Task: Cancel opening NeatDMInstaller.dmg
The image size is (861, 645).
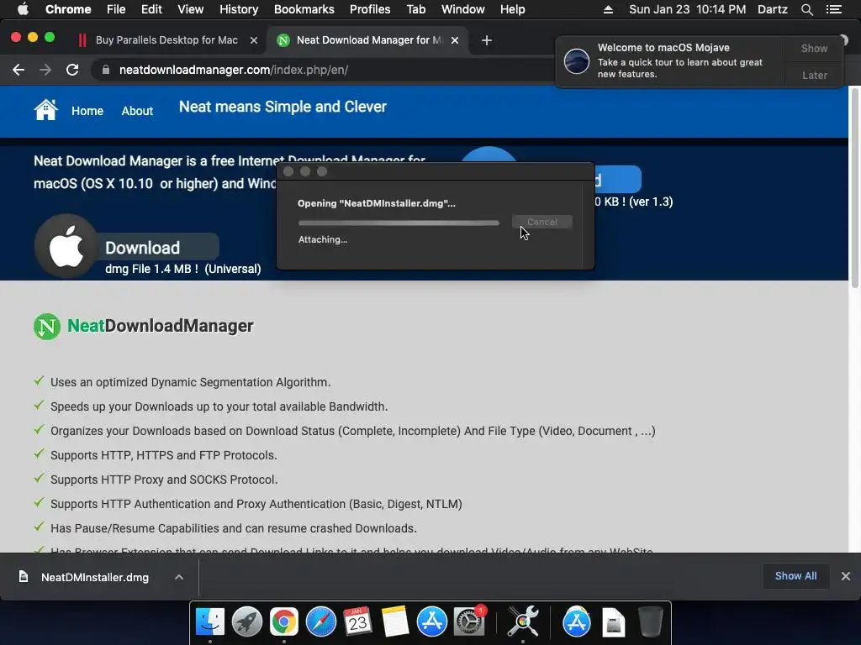Action: click(542, 222)
